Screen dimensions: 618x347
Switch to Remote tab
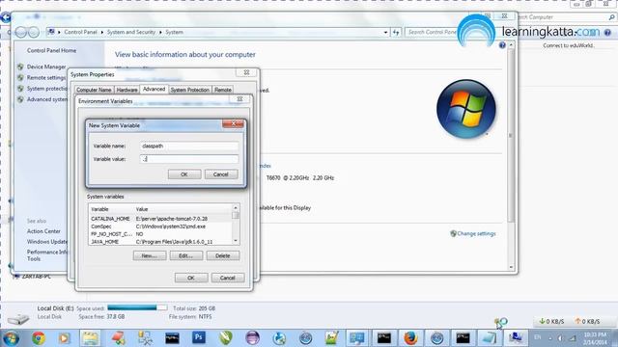[x=223, y=90]
